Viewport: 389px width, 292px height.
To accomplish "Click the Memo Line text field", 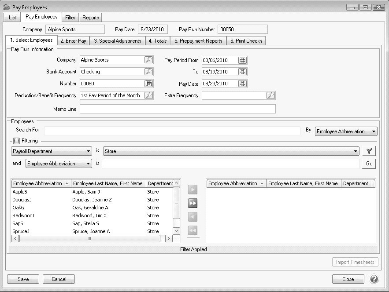I will point(178,109).
